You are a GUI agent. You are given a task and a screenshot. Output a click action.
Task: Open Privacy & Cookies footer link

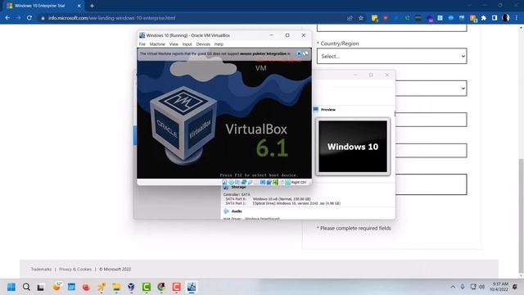(75, 269)
